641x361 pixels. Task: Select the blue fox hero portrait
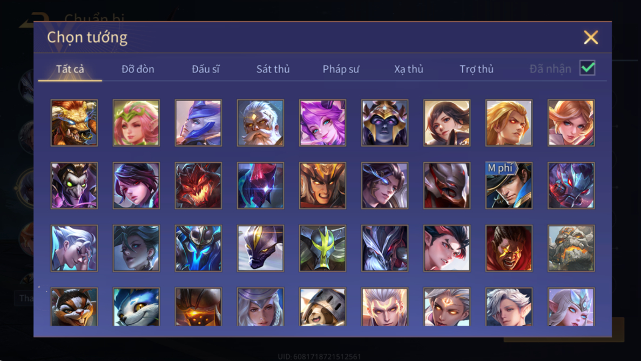(x=136, y=306)
